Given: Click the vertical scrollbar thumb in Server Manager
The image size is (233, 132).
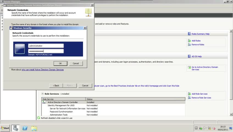Looking at the screenshot, I should point(231,66).
